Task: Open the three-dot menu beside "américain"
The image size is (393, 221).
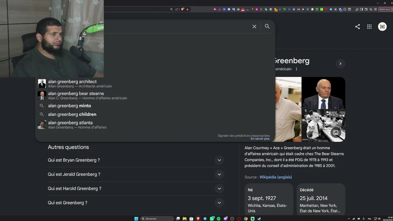Action: pyautogui.click(x=296, y=69)
